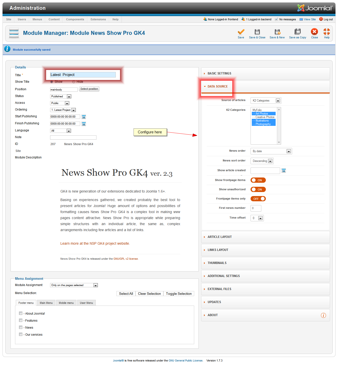Switch to the Mobile menu tab
The height and width of the screenshot is (368, 338).
pyautogui.click(x=66, y=303)
